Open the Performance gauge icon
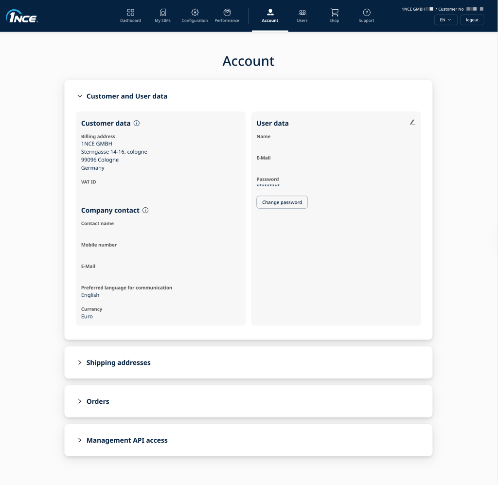Viewport: 498px width, 485px height. coord(227,12)
